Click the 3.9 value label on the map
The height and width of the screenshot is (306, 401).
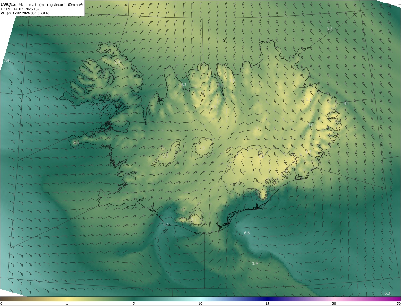pos(255,264)
